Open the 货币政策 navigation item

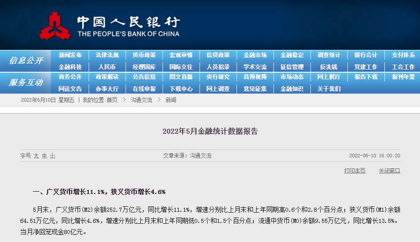coord(144,55)
